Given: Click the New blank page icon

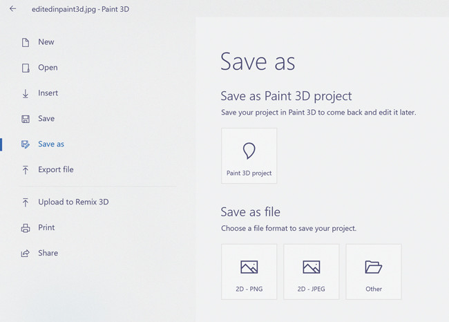Looking at the screenshot, I should (26, 42).
